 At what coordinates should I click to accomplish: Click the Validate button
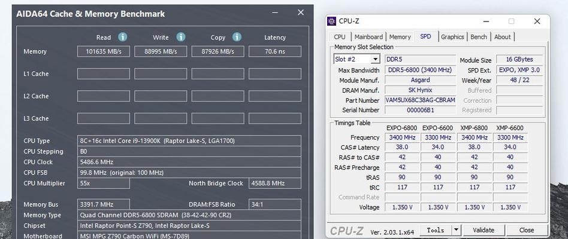coord(484,230)
